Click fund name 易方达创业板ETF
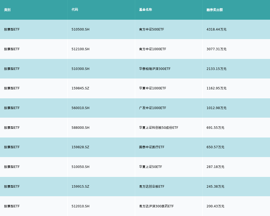Image resolution: width=270 pixels, height=216 pixels. coord(152,187)
